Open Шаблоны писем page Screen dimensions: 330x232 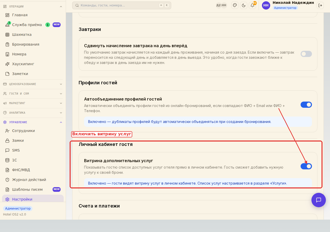click(33, 189)
